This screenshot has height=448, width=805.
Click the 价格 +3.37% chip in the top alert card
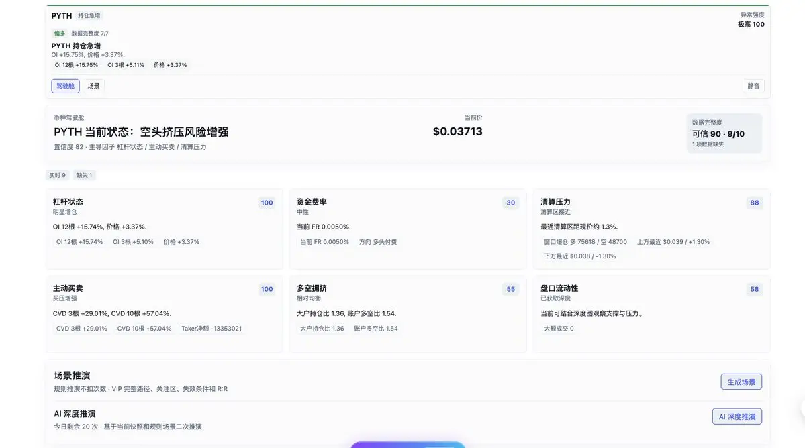point(171,65)
